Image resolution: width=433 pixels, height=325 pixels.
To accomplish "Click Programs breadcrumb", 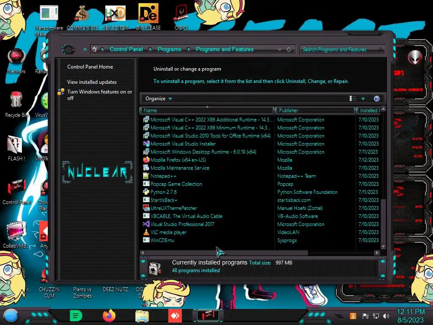I will coord(169,49).
